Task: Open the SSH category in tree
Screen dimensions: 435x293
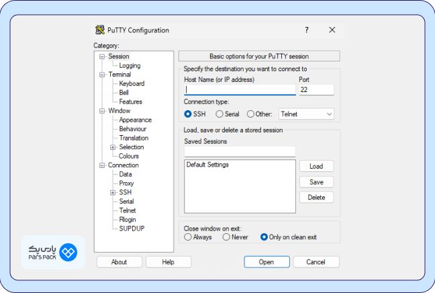Action: tap(126, 192)
